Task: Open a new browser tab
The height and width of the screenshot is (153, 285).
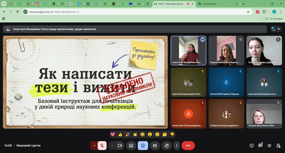Action: pyautogui.click(x=243, y=4)
